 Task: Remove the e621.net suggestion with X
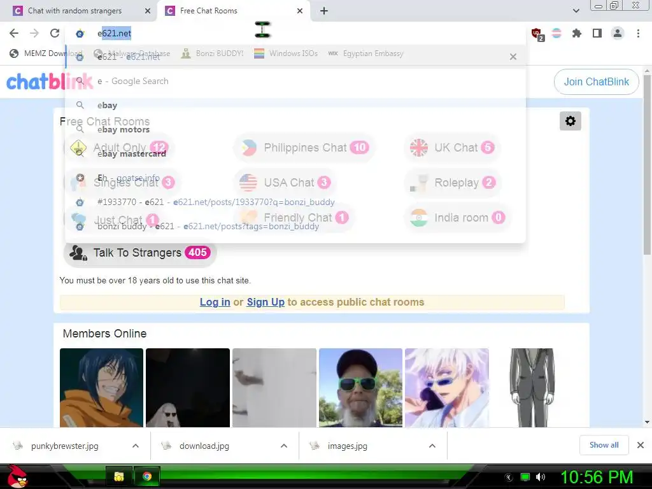click(x=513, y=57)
